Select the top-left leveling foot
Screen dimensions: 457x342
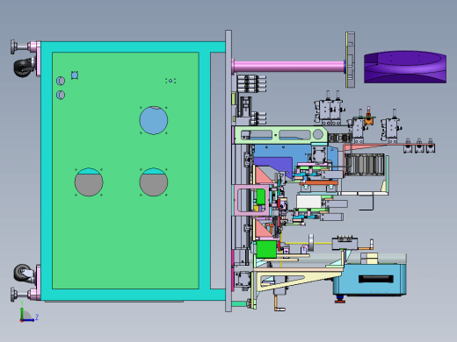21,46
